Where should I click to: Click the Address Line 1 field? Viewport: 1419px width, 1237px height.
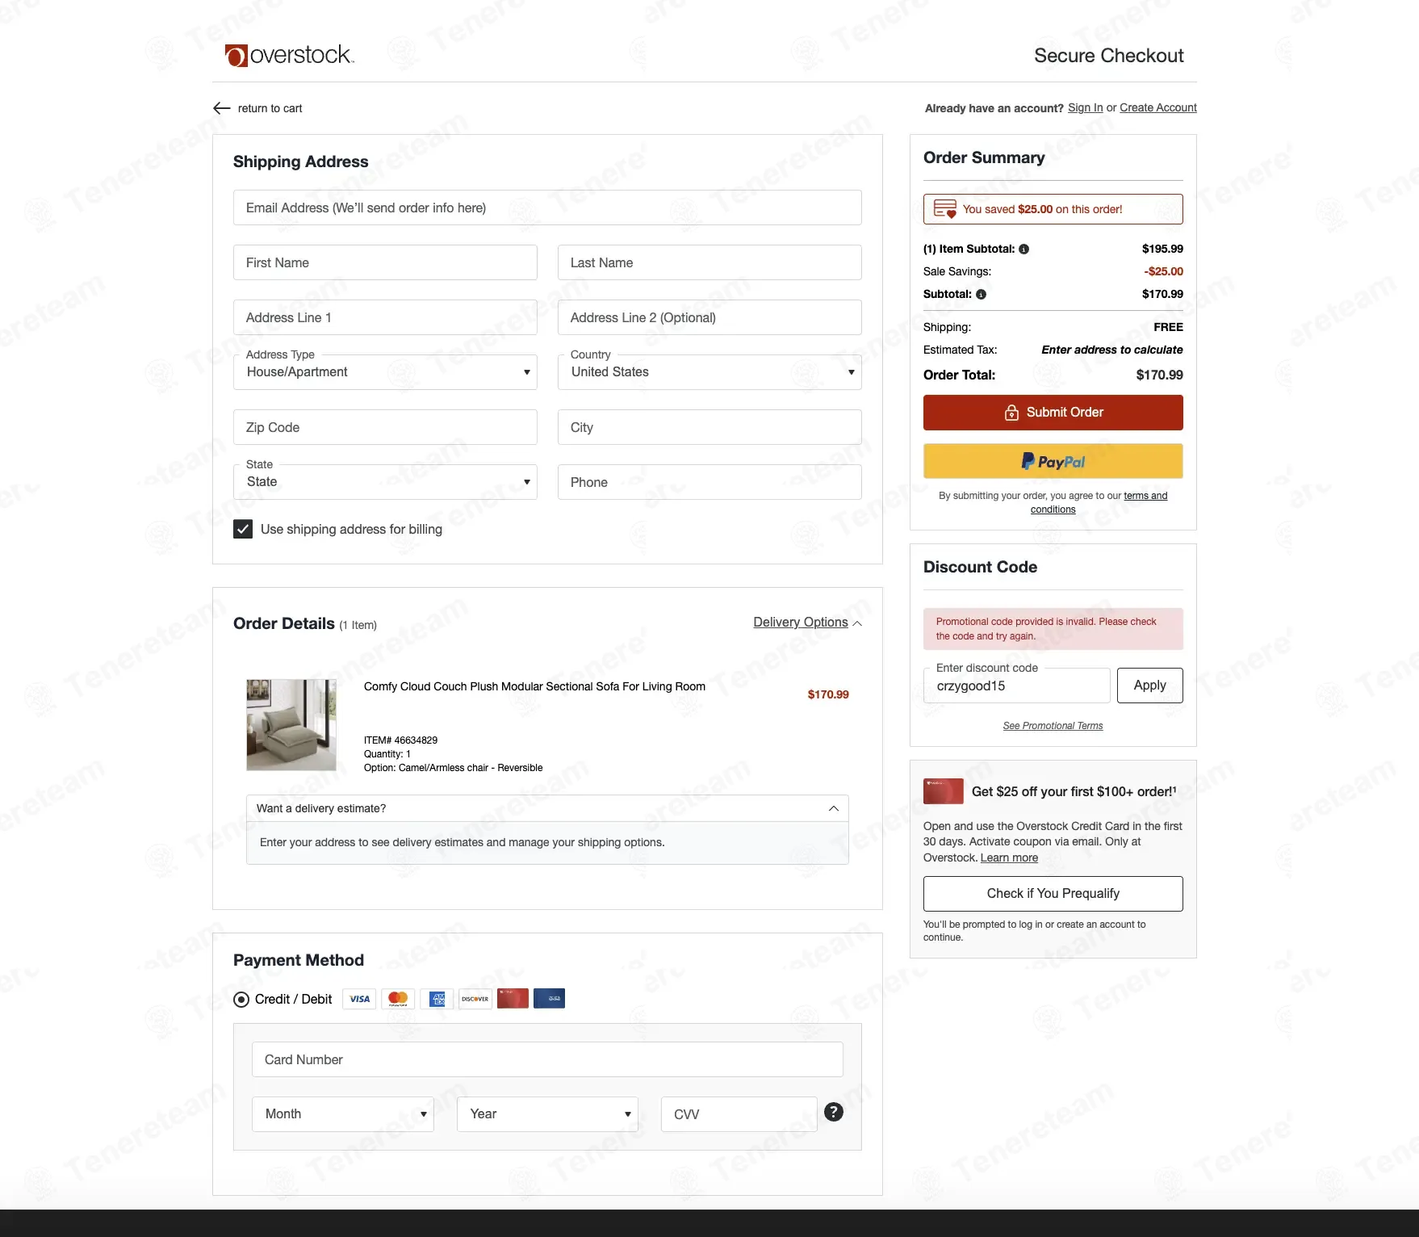[385, 317]
